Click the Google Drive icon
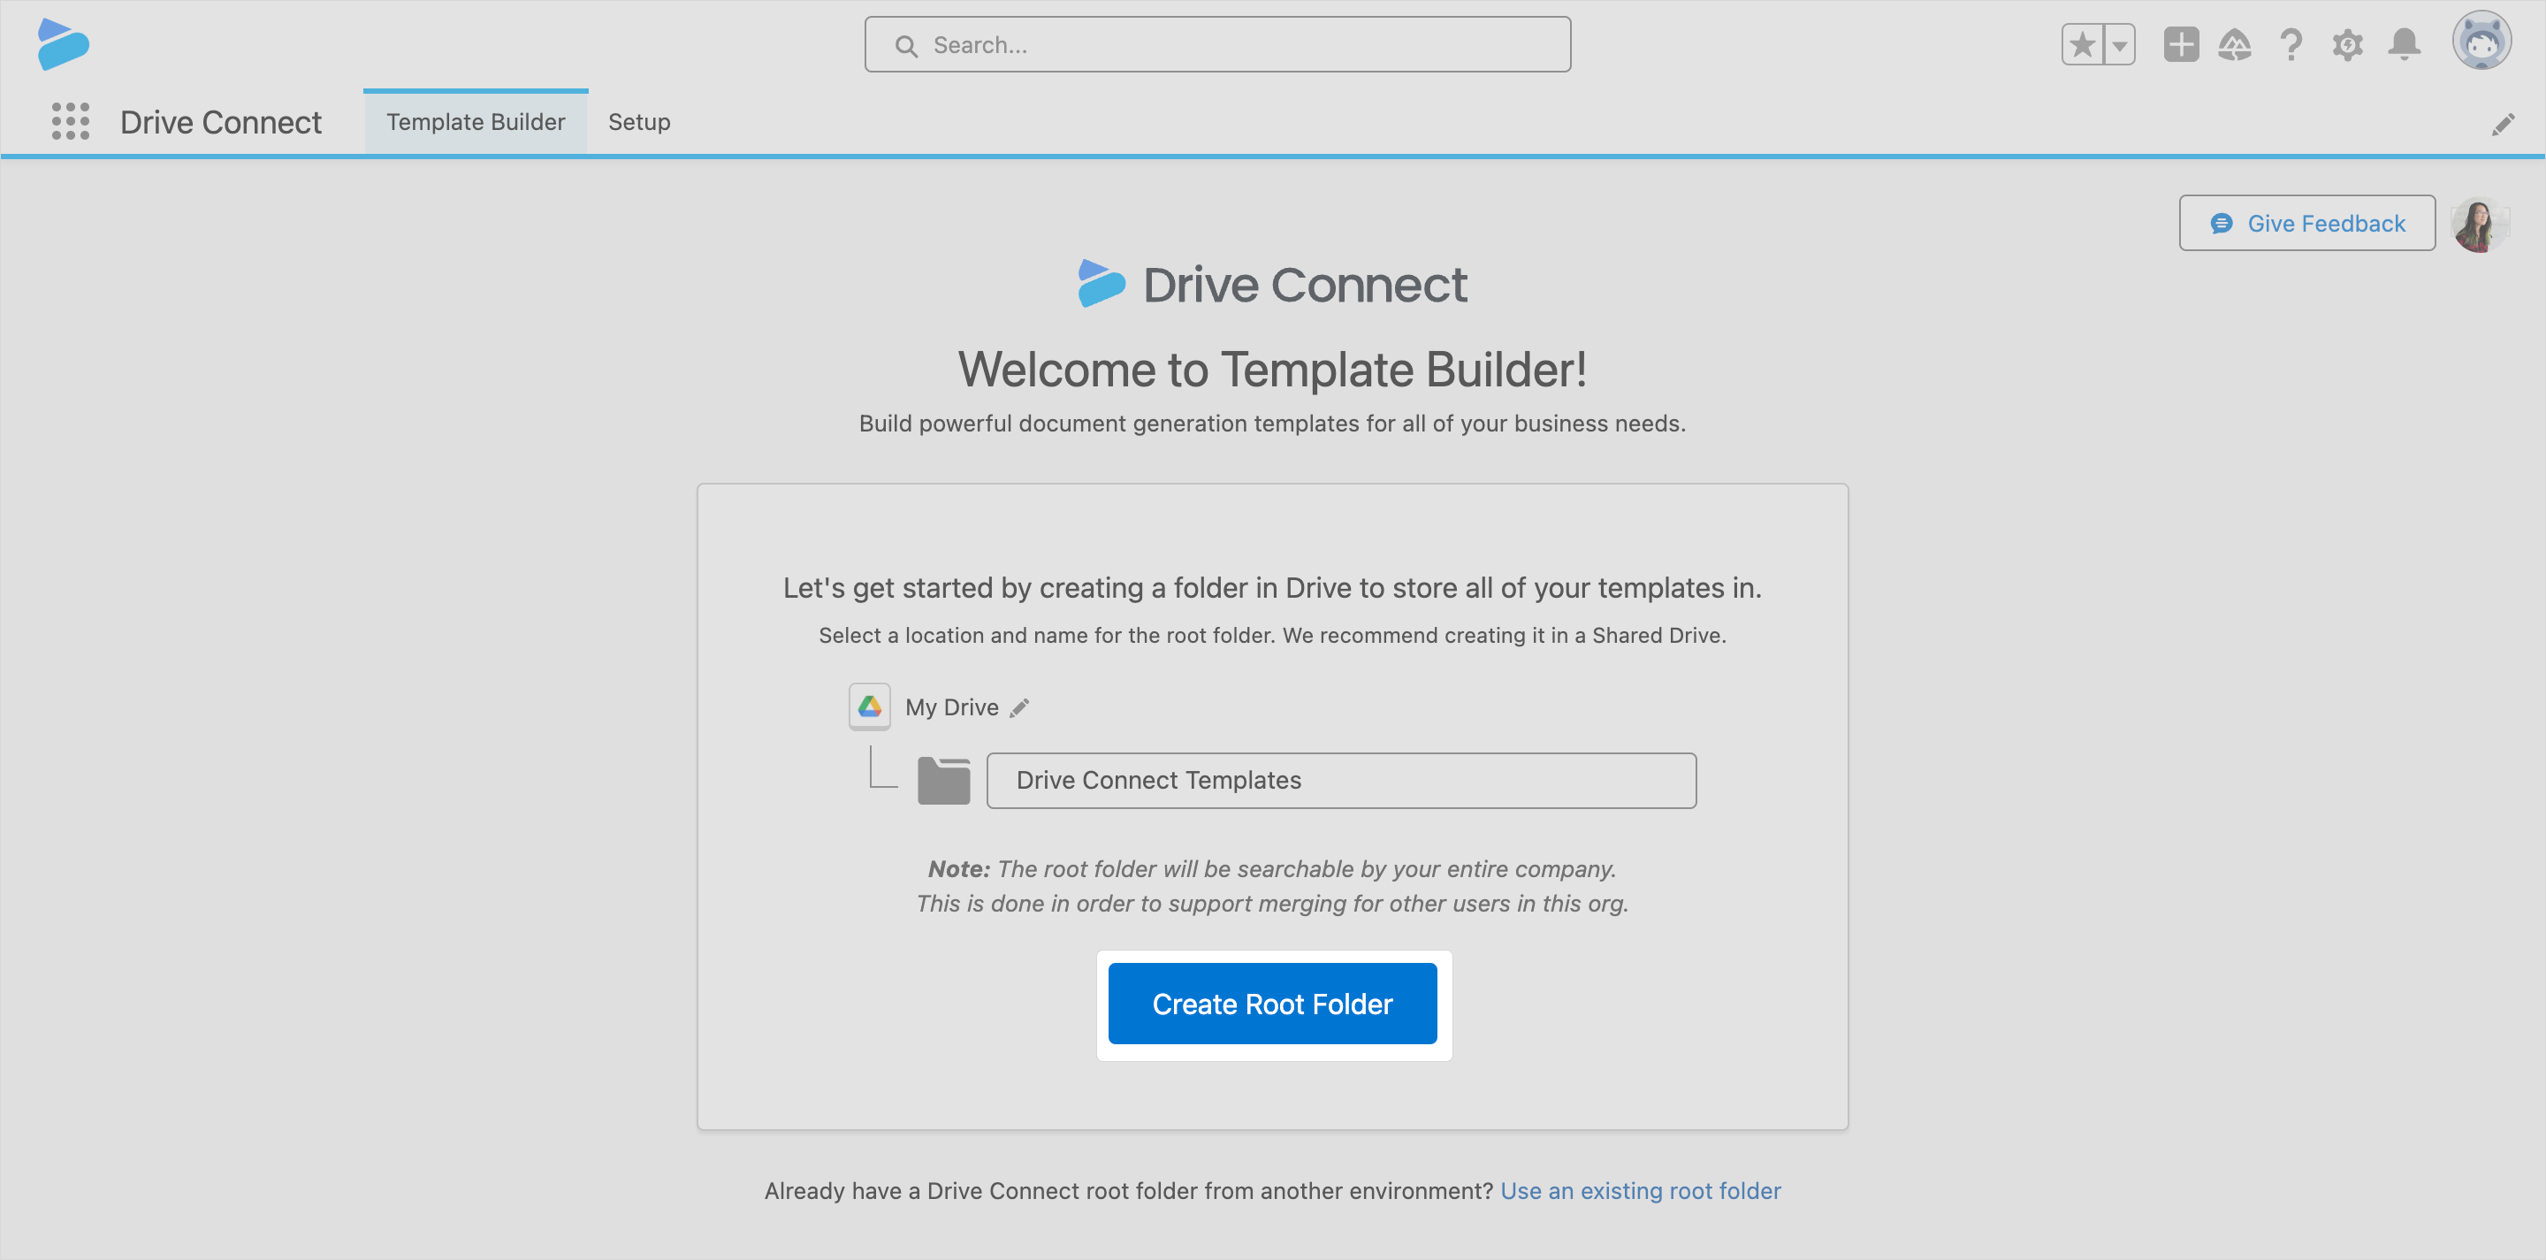The width and height of the screenshot is (2546, 1260). pyautogui.click(x=869, y=706)
